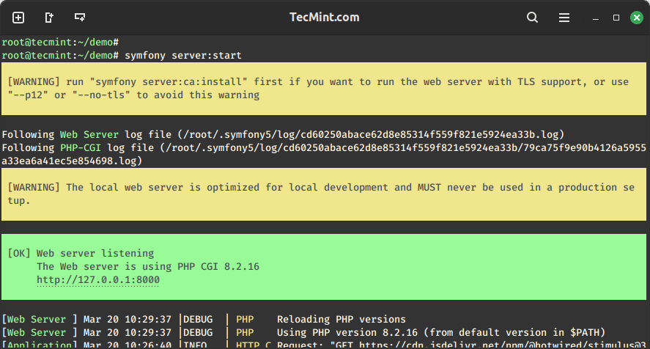
Task: Click the [Application] label in the last log line
Action: point(39,344)
